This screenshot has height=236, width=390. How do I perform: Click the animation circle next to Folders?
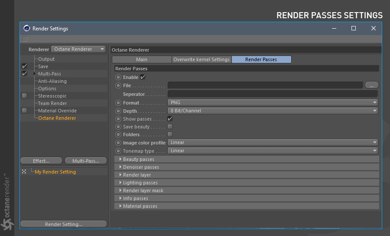pos(118,134)
